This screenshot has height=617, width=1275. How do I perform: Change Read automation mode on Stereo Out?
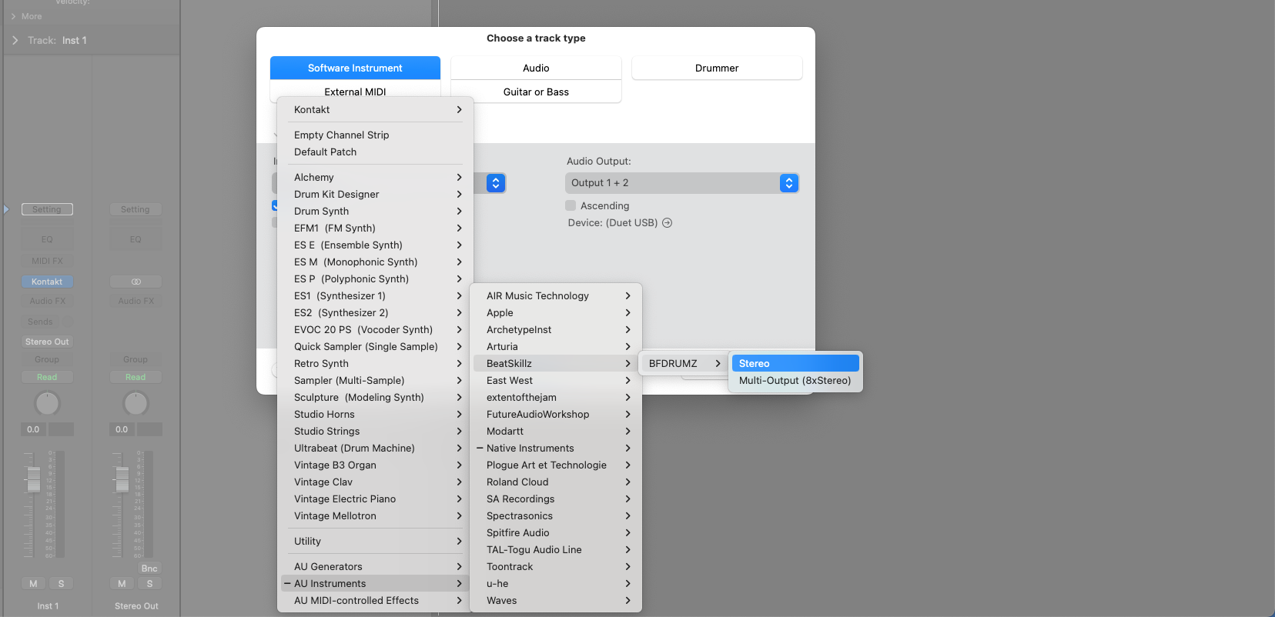(x=136, y=377)
